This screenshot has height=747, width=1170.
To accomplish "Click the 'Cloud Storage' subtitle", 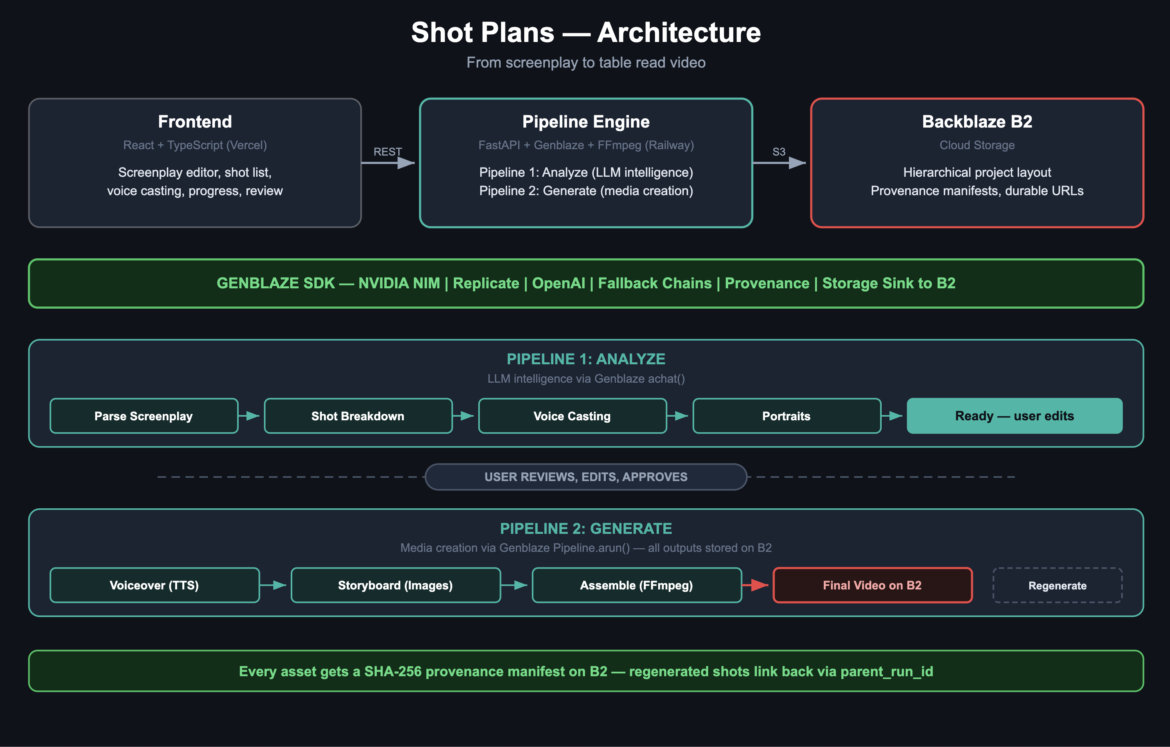I will click(x=976, y=145).
